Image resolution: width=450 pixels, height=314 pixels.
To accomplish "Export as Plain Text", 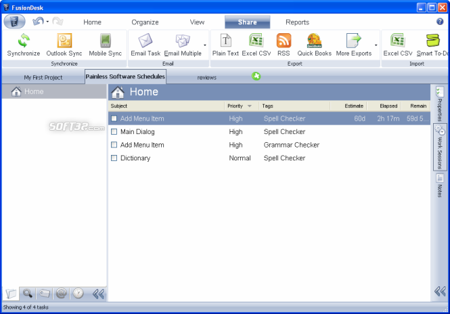I will pos(225,41).
